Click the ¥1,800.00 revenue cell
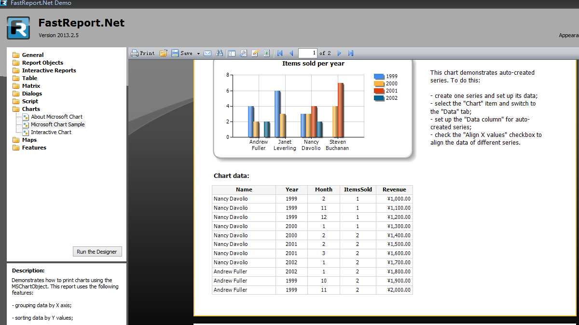The width and height of the screenshot is (579, 325). pyautogui.click(x=394, y=271)
